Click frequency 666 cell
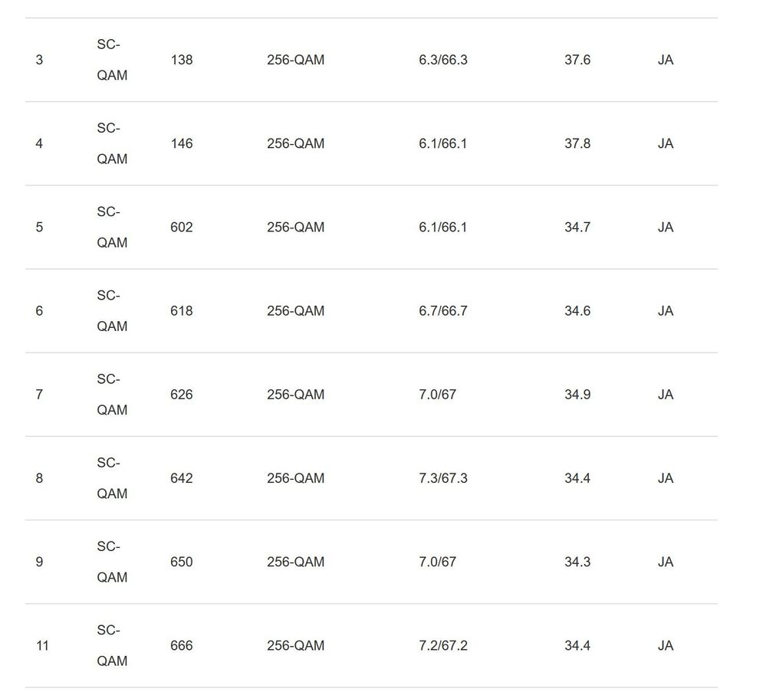The image size is (766, 695). tap(182, 646)
